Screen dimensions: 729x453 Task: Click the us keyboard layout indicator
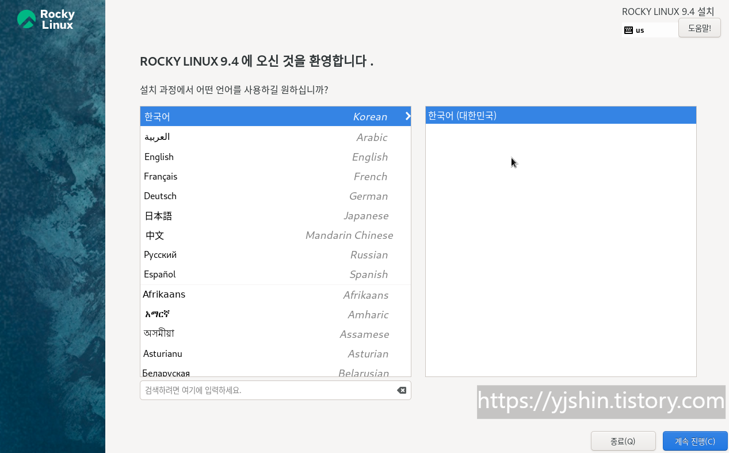pos(650,30)
